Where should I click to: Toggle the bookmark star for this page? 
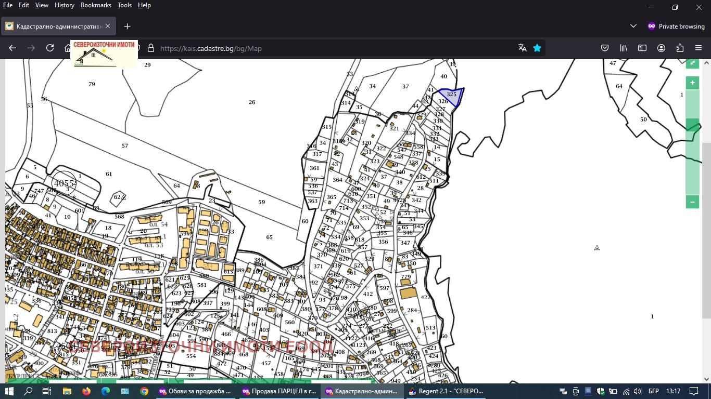pos(537,48)
